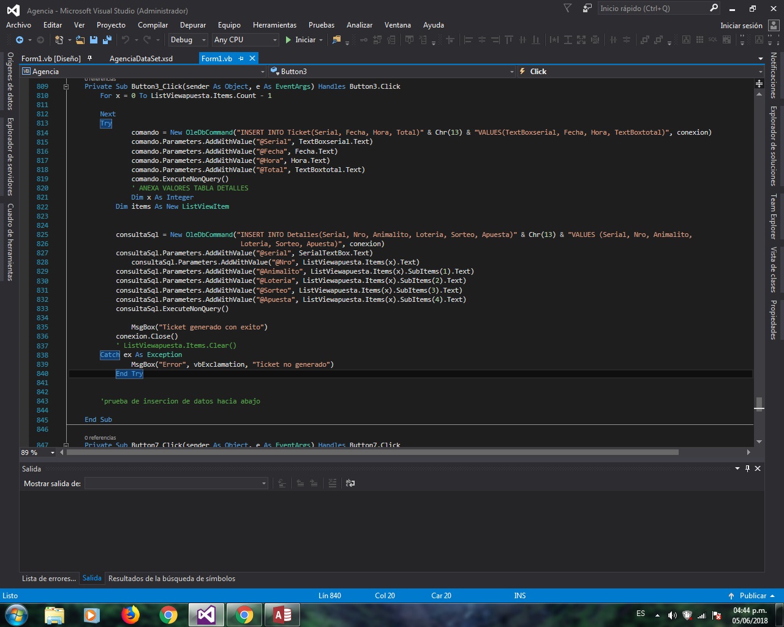Viewport: 784px width, 627px height.
Task: Toggle auto-hide pin on Salida panel
Action: click(x=747, y=468)
